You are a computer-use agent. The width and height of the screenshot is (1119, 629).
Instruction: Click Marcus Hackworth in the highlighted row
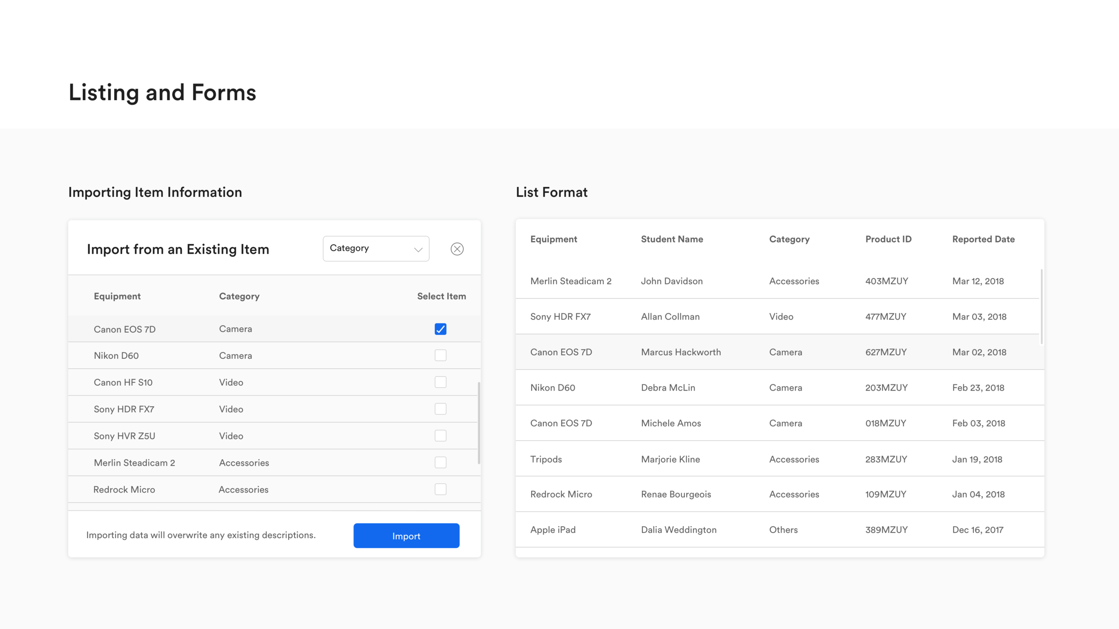[x=681, y=352]
